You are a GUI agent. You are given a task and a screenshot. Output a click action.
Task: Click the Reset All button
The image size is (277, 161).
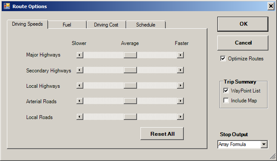click(x=162, y=134)
